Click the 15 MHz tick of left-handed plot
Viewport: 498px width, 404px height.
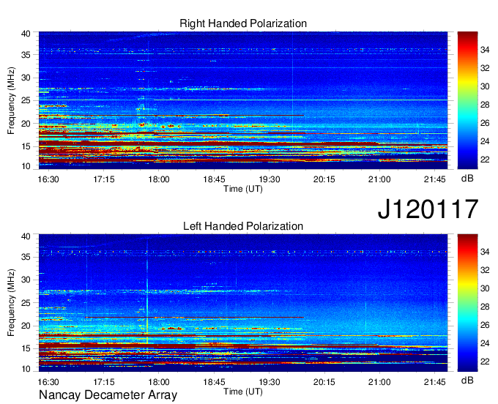click(x=26, y=348)
